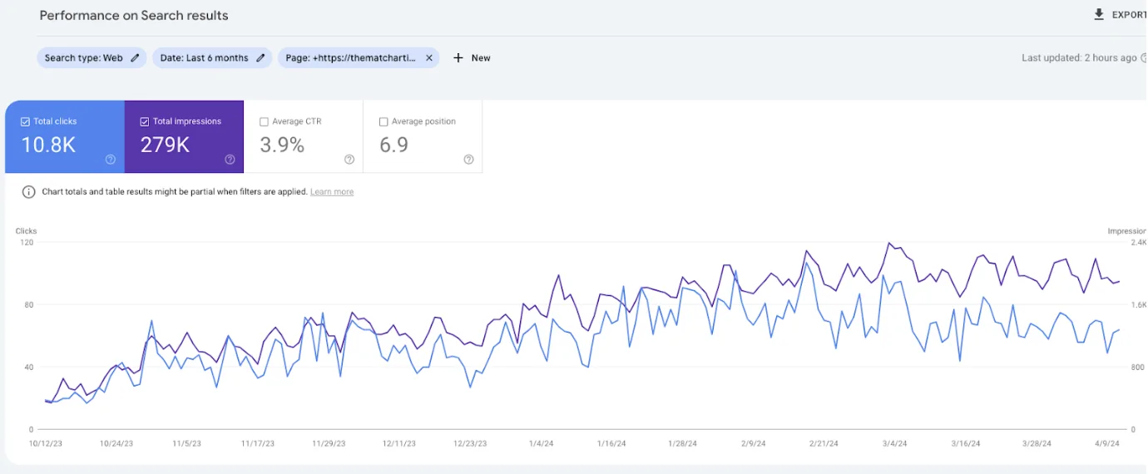Enable the Average position checkbox
This screenshot has height=474, width=1148.
(383, 122)
